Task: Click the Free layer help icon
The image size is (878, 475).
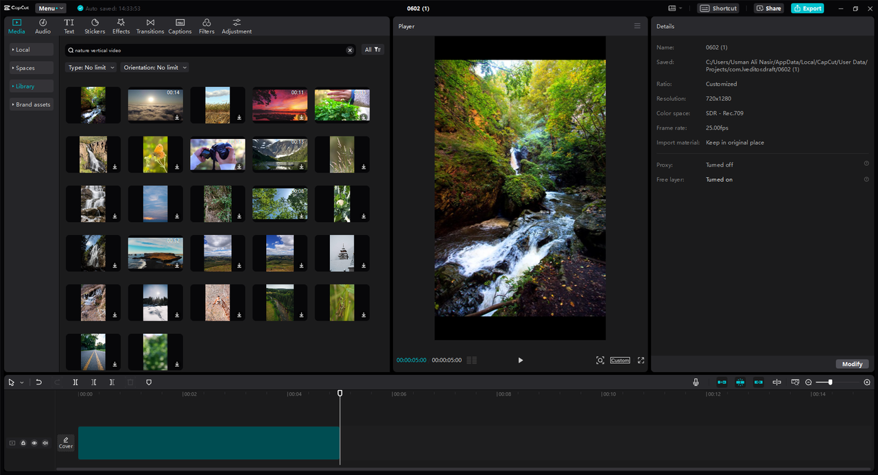Action: point(866,179)
